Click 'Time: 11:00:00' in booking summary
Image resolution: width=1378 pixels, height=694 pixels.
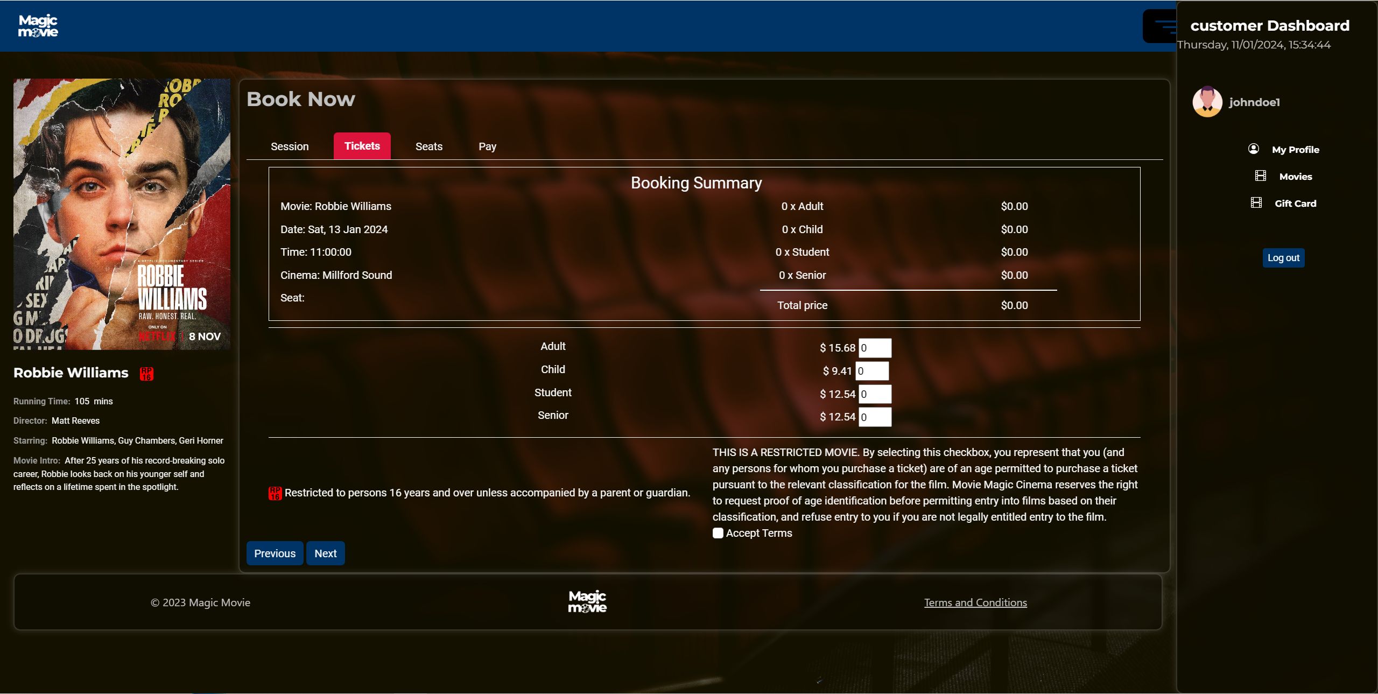pos(316,252)
